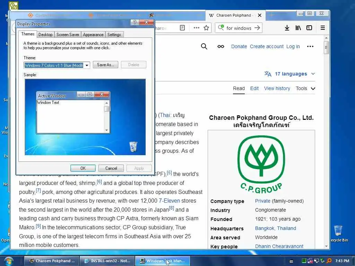Select the Themes tab
The width and height of the screenshot is (355, 266).
[x=28, y=34]
